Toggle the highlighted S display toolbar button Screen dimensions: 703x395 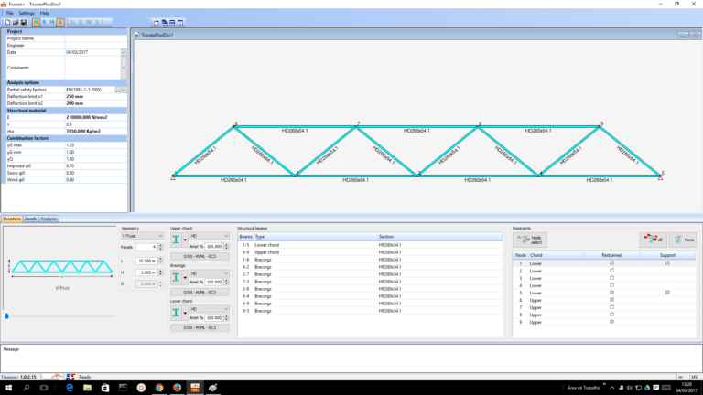pos(60,22)
